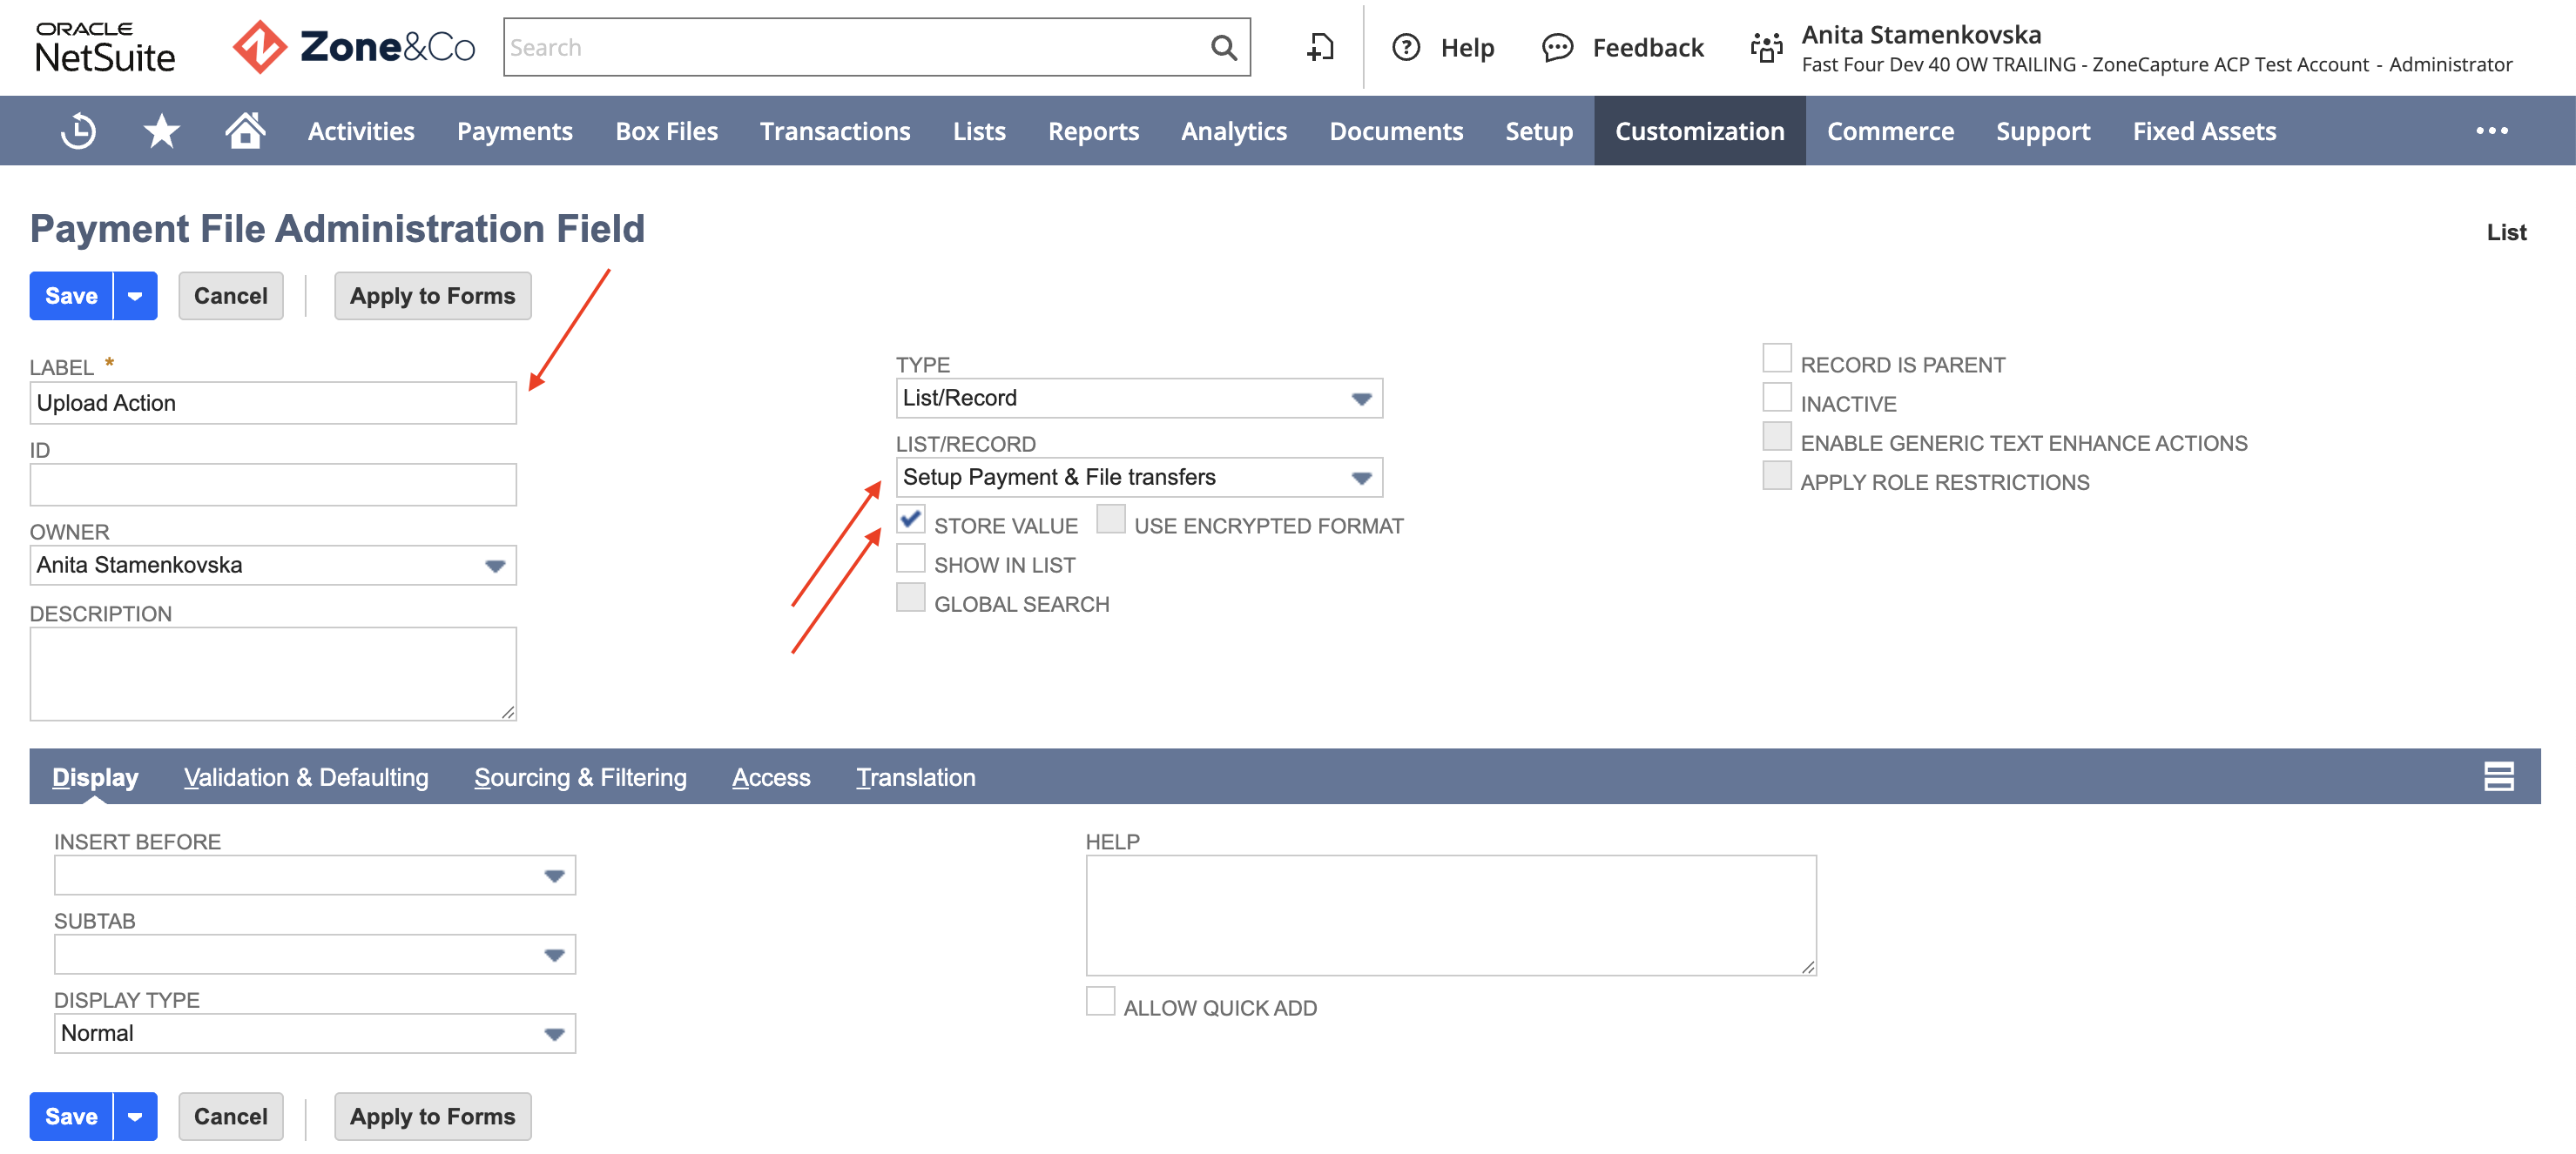This screenshot has width=2576, height=1154.
Task: Open the Create New document icon
Action: (1320, 47)
